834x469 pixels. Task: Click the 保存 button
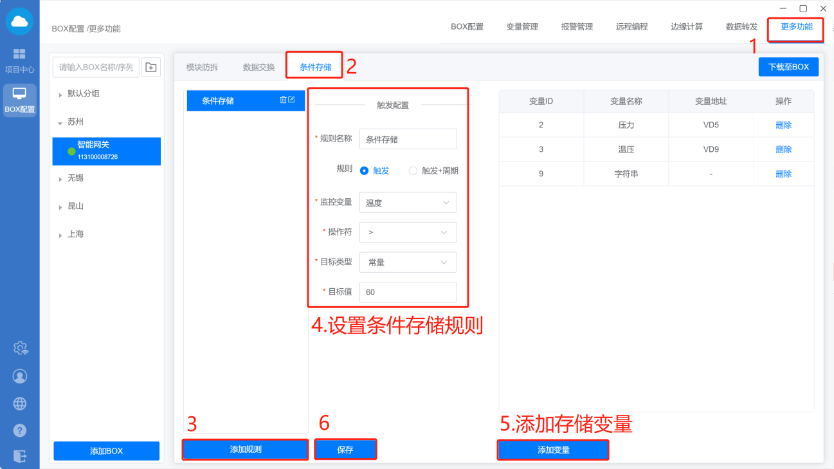[345, 450]
